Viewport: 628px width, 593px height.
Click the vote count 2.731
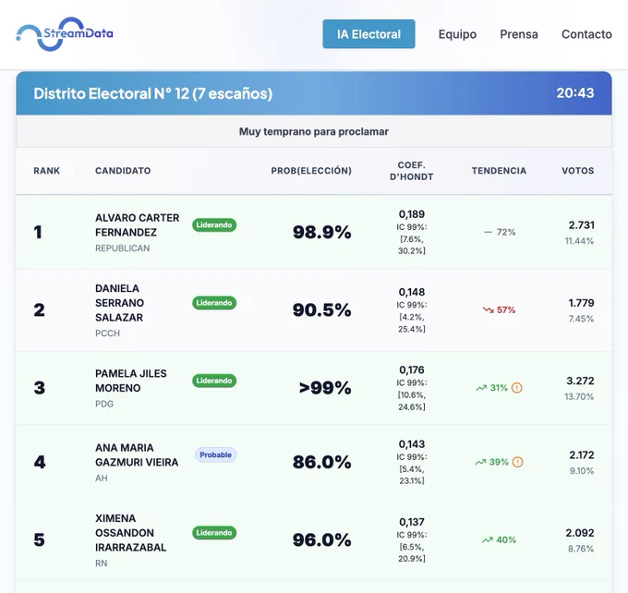point(581,224)
